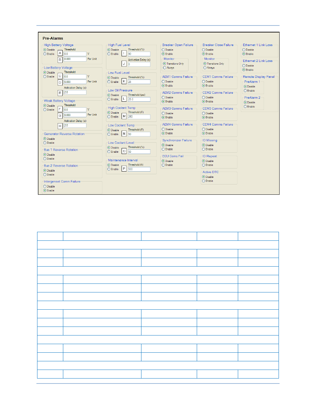Viewport: 316px width, 409px height.
Task: Select Disable under Low Battery Voltage
Action: coord(45,72)
